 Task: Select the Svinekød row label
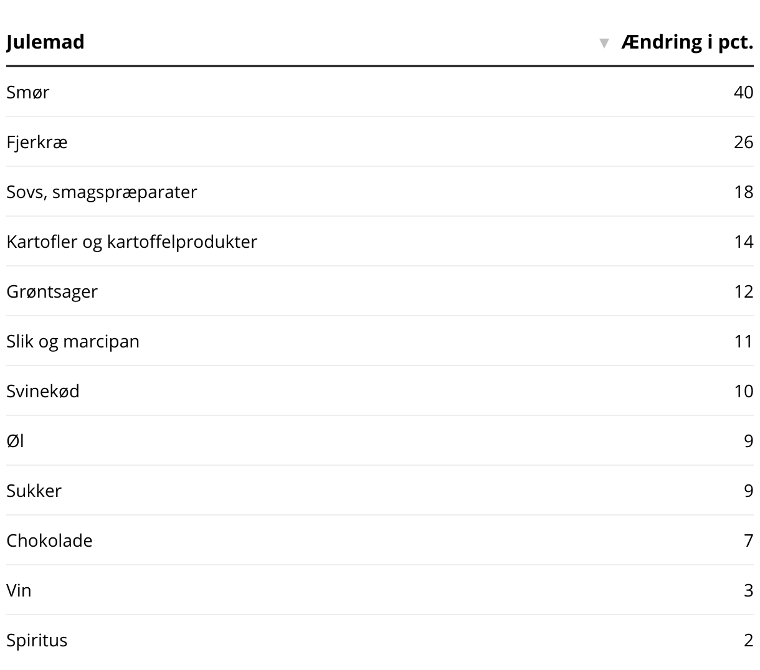point(43,391)
